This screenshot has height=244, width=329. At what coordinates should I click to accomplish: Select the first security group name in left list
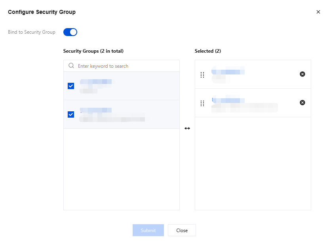[x=95, y=82]
